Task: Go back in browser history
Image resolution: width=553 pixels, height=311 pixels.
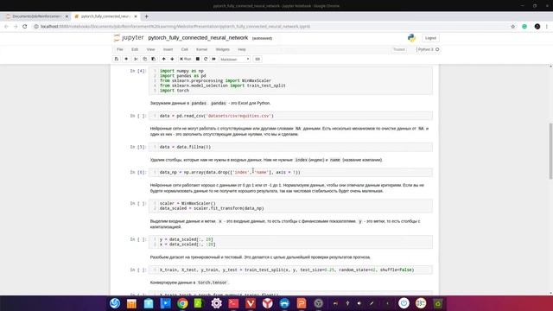Action: (6, 27)
